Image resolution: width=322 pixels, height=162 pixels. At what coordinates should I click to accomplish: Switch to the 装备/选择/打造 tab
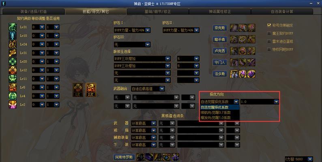tap(34, 11)
